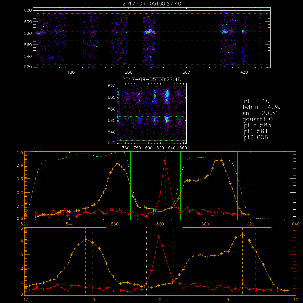Click the 620 label on upper profile plot x-axis
This screenshot has height=303, width=303.
(x=251, y=224)
